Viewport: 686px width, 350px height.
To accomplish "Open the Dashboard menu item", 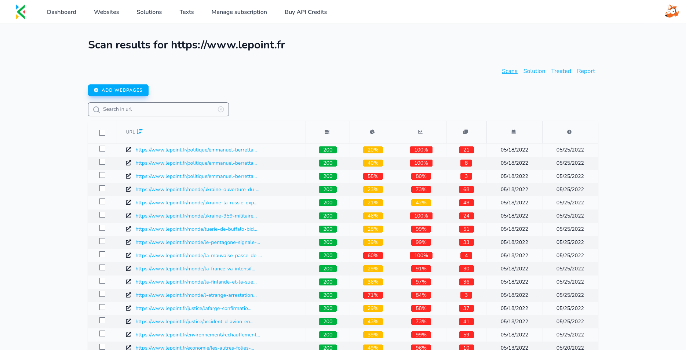I will 62,12.
